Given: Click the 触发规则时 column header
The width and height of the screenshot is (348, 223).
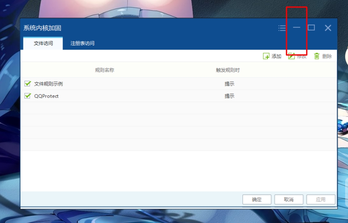Looking at the screenshot, I should tap(228, 70).
